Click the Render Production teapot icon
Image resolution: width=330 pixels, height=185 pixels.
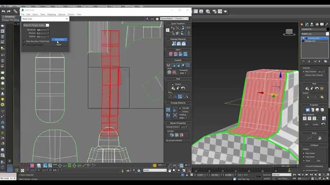pos(225,11)
